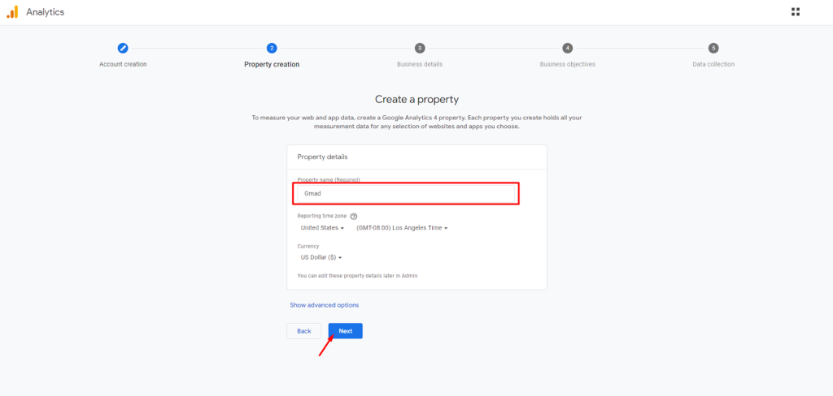833x396 pixels.
Task: Select step 5 circle for Data collection
Action: [x=713, y=48]
